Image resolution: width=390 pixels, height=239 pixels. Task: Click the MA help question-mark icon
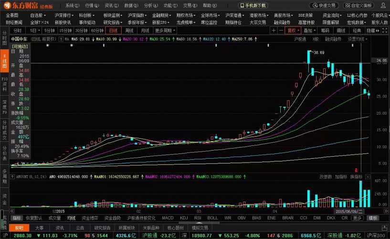pos(61,39)
